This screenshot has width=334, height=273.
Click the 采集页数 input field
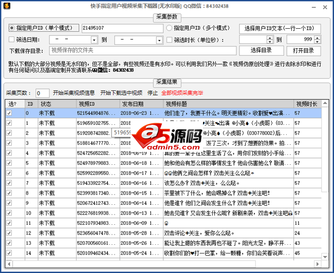42,93
